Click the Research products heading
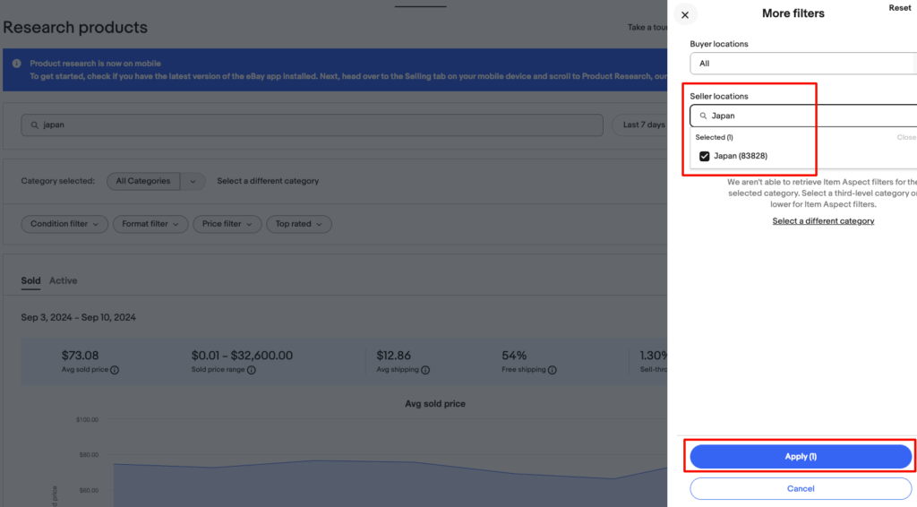This screenshot has height=507, width=917. pyautogui.click(x=75, y=28)
